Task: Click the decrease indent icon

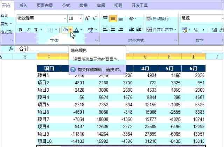Action: pyautogui.click(x=132, y=30)
